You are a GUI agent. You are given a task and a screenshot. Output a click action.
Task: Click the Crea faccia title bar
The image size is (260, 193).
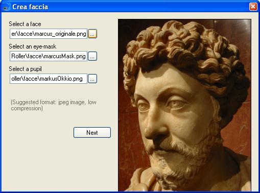(126, 7)
